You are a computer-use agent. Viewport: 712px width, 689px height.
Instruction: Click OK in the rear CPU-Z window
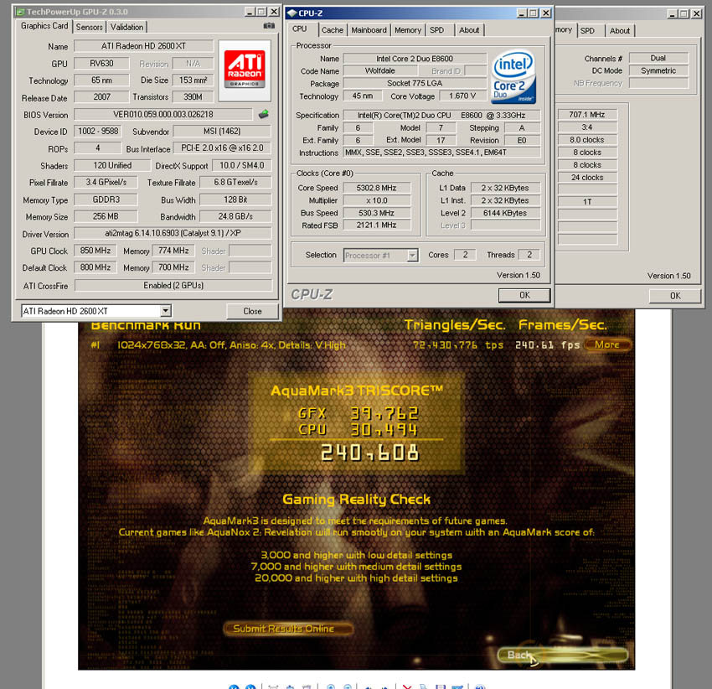(x=675, y=296)
